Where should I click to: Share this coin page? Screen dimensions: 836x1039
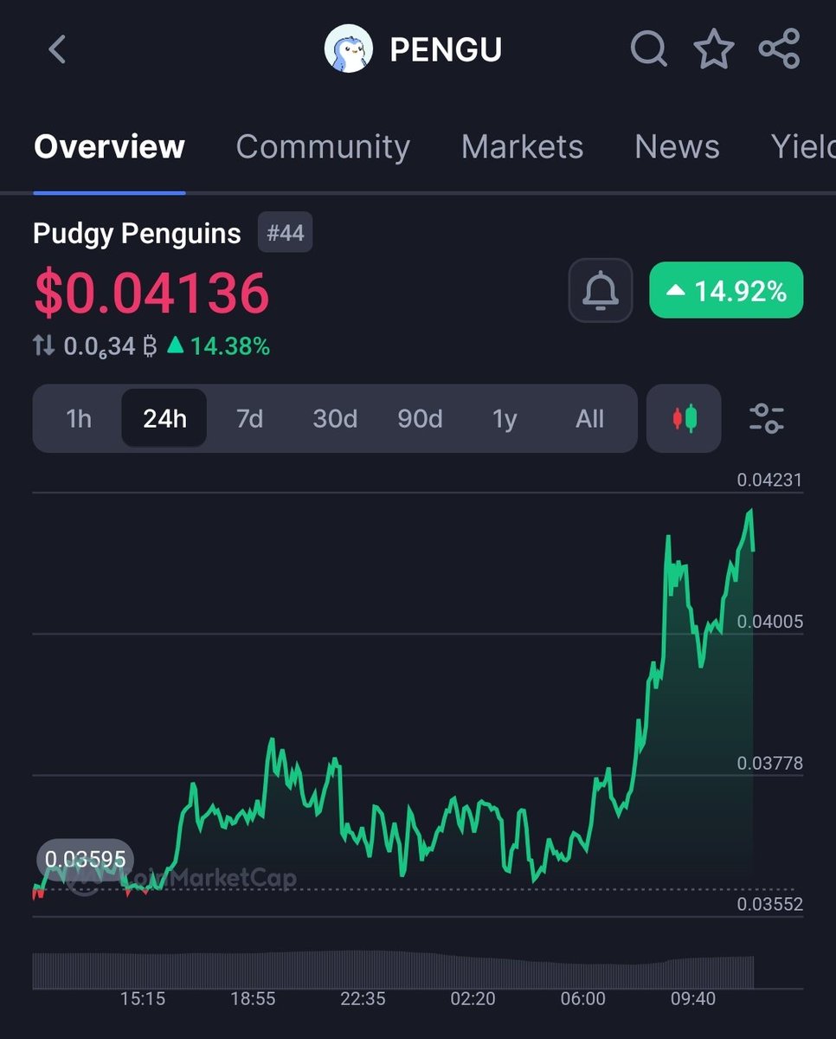coord(779,49)
